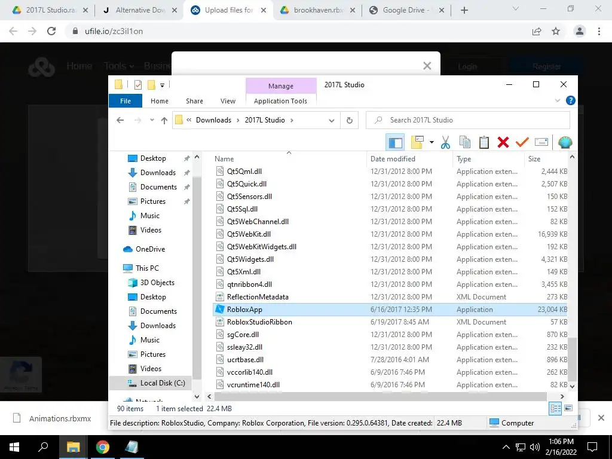
Task: Click the Copy icon in toolbar
Action: [464, 142]
